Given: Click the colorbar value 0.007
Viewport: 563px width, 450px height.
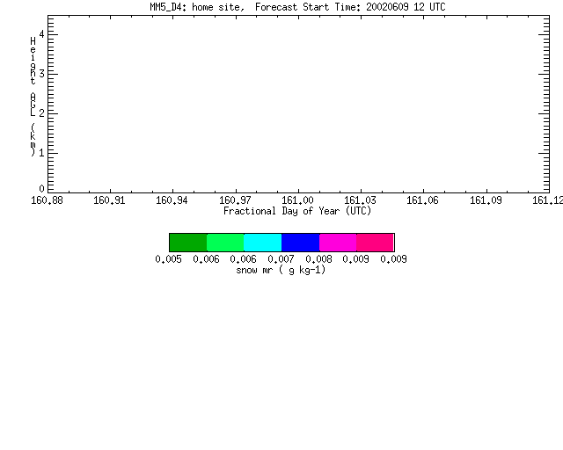Looking at the screenshot, I should click(281, 259).
